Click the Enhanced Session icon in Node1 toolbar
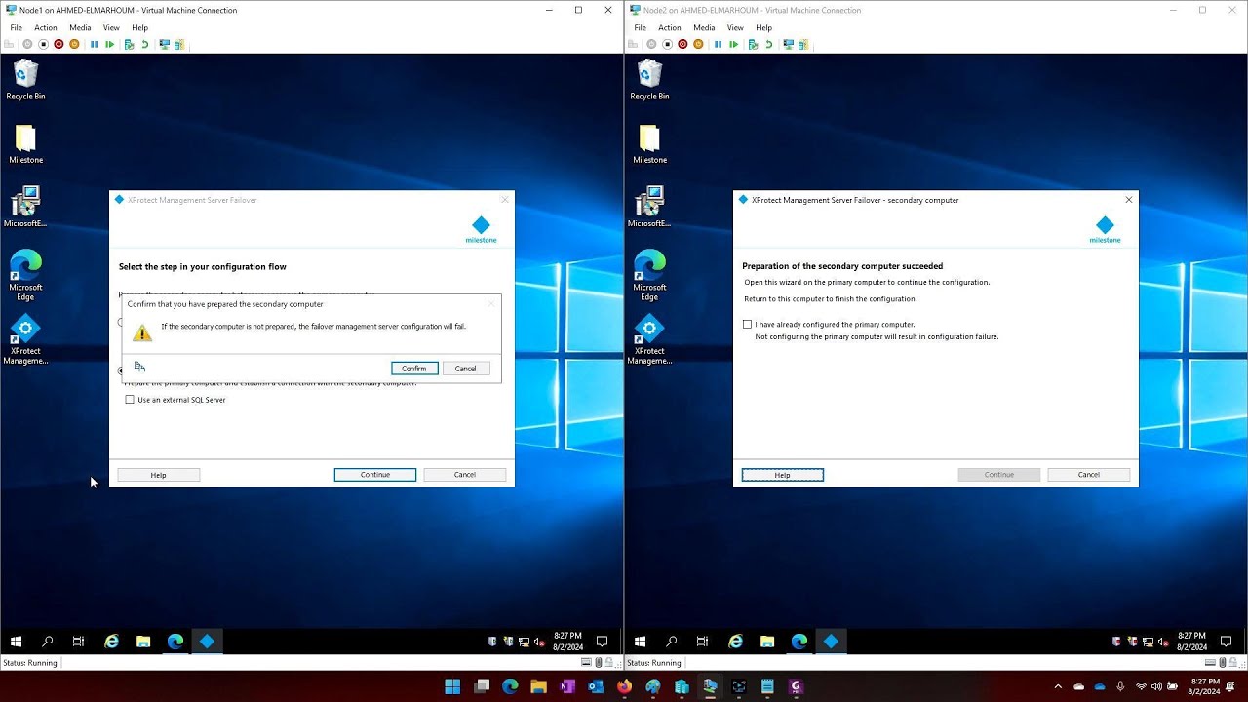1248x702 pixels. [164, 44]
